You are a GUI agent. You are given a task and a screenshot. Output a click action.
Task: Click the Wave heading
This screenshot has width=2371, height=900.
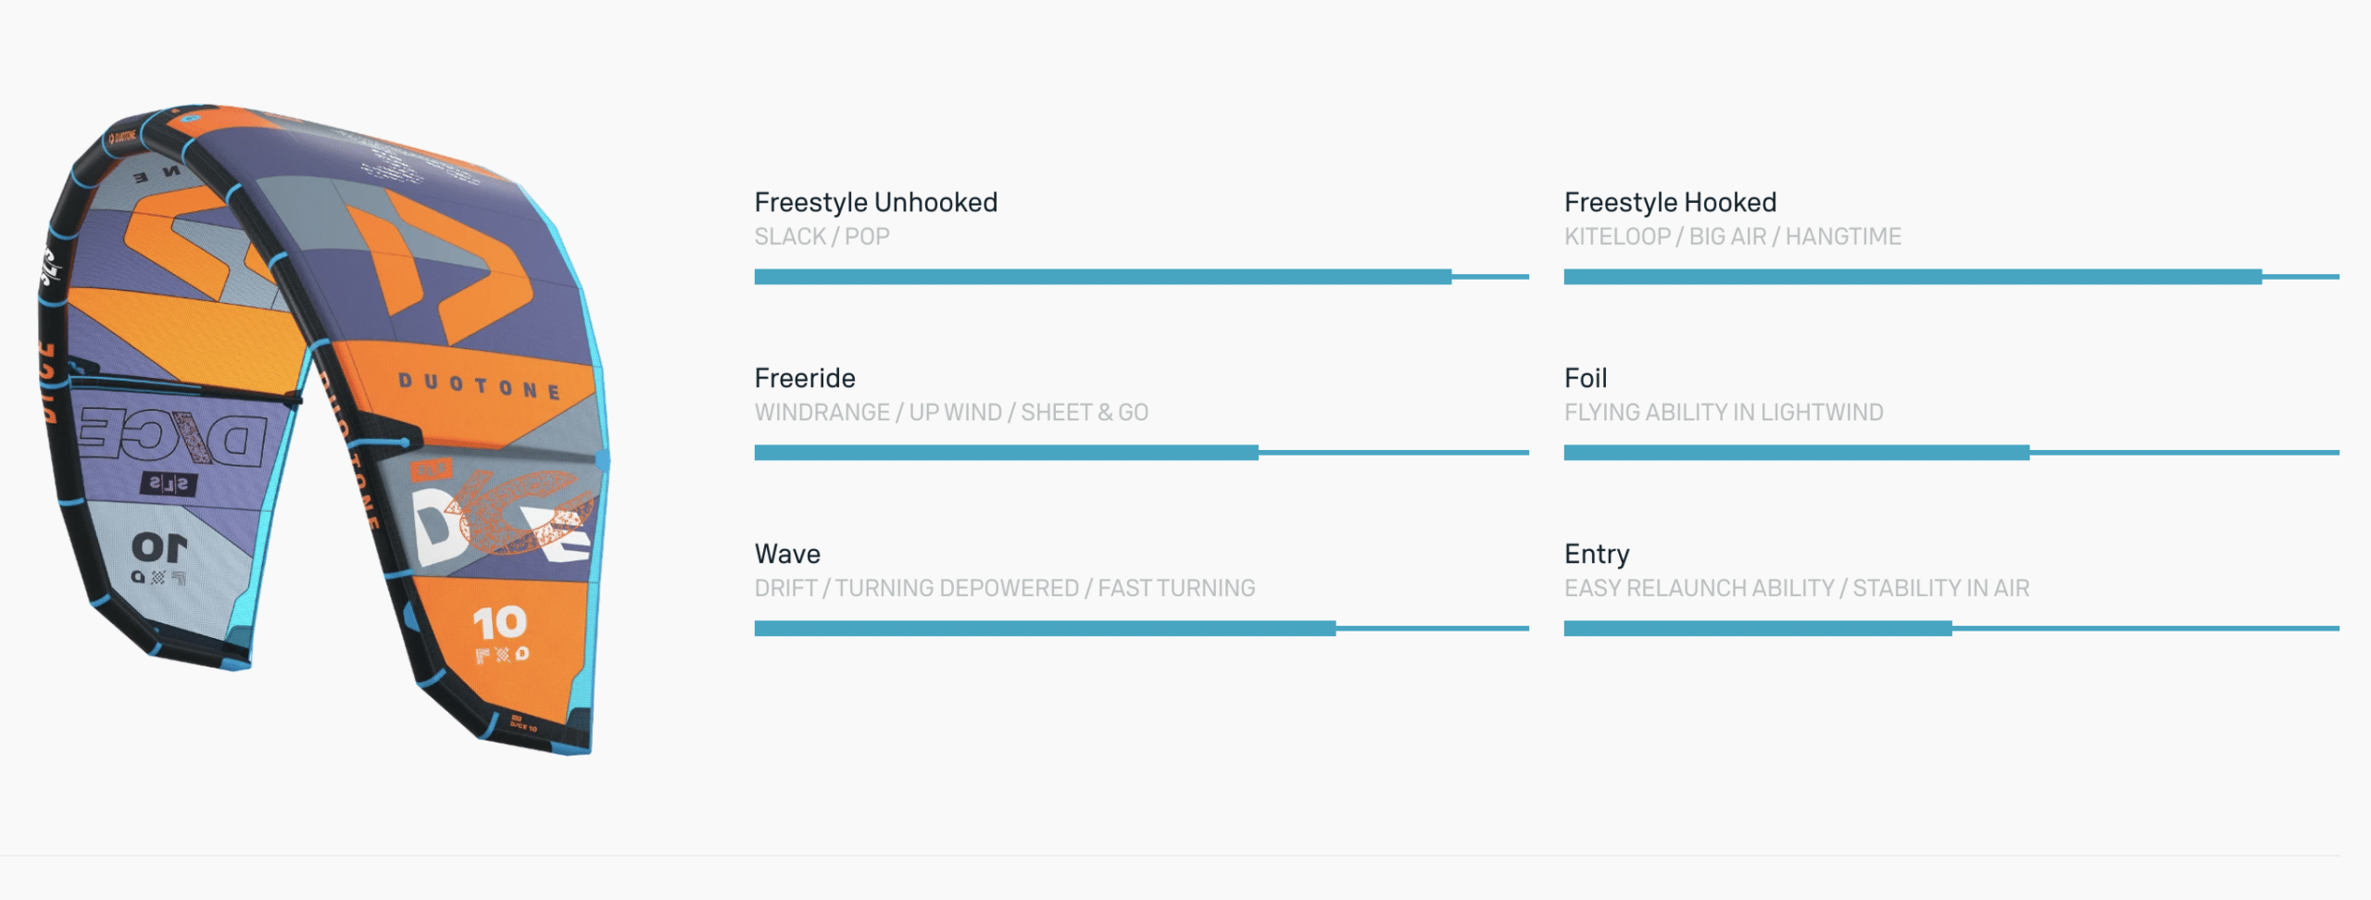(x=787, y=554)
